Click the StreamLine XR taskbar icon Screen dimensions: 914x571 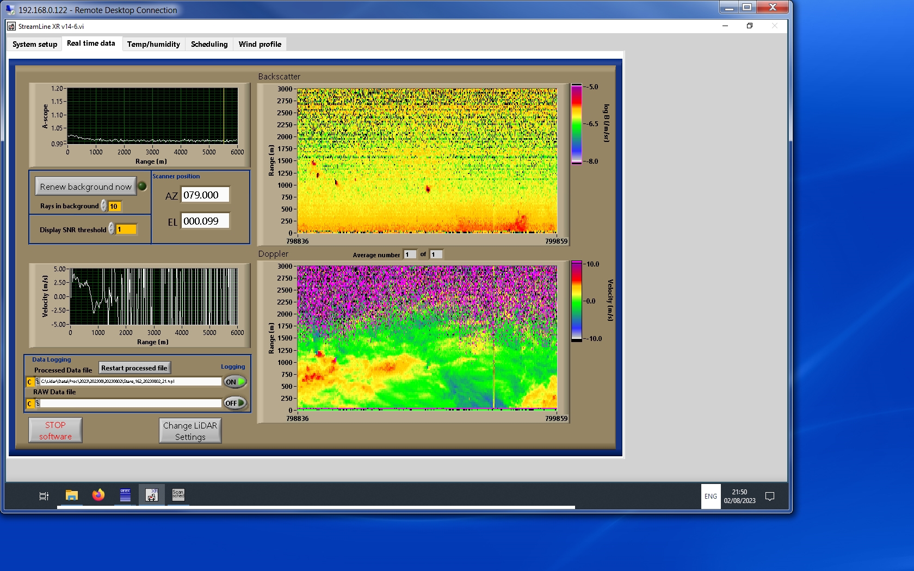[151, 495]
